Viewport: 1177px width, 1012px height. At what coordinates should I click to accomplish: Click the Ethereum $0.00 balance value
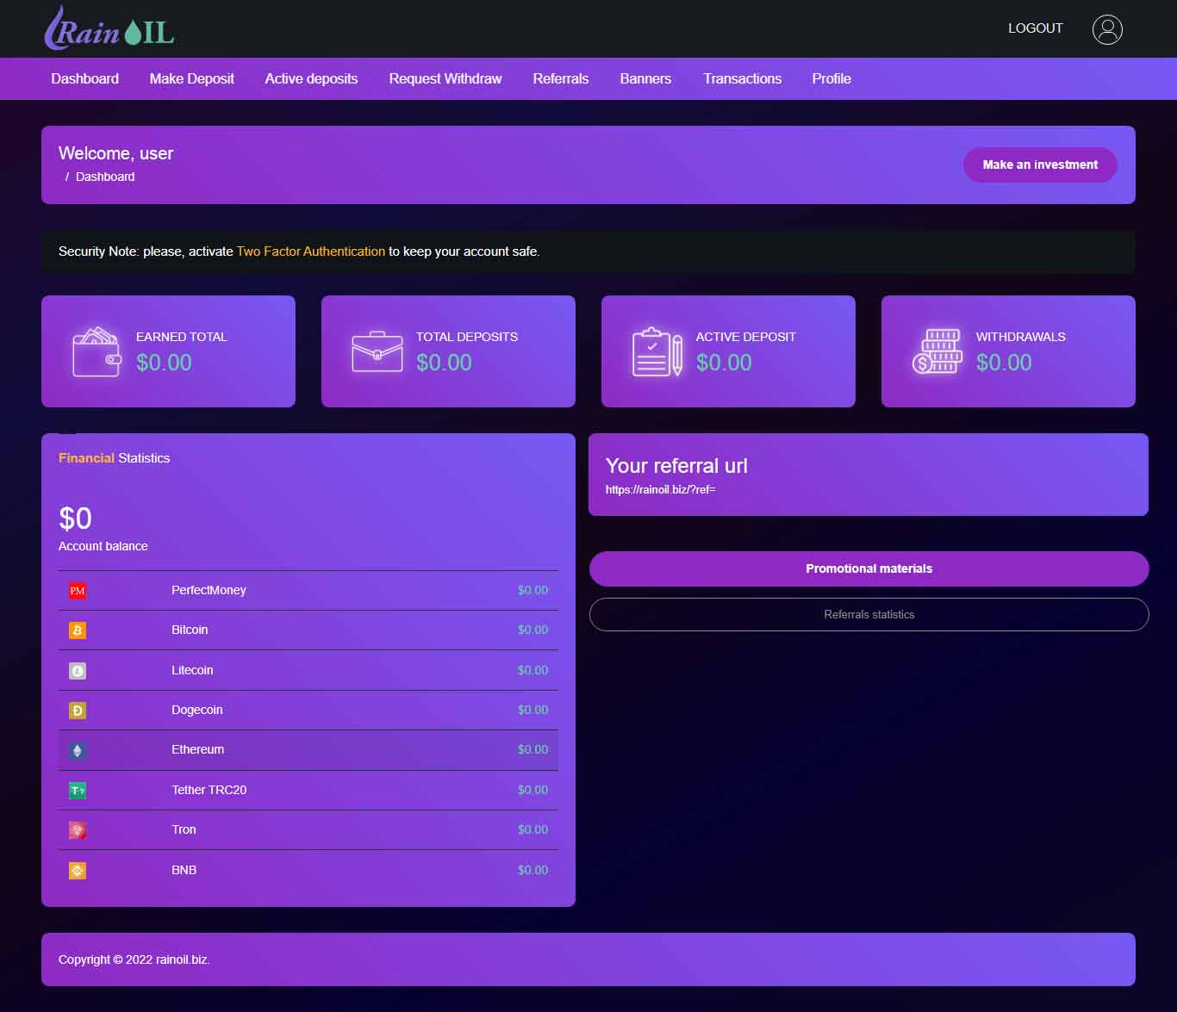[532, 749]
